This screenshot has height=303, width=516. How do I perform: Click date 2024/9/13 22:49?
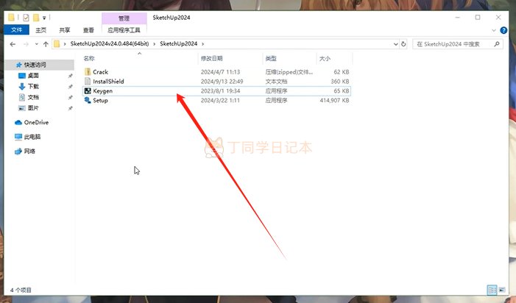click(x=222, y=82)
